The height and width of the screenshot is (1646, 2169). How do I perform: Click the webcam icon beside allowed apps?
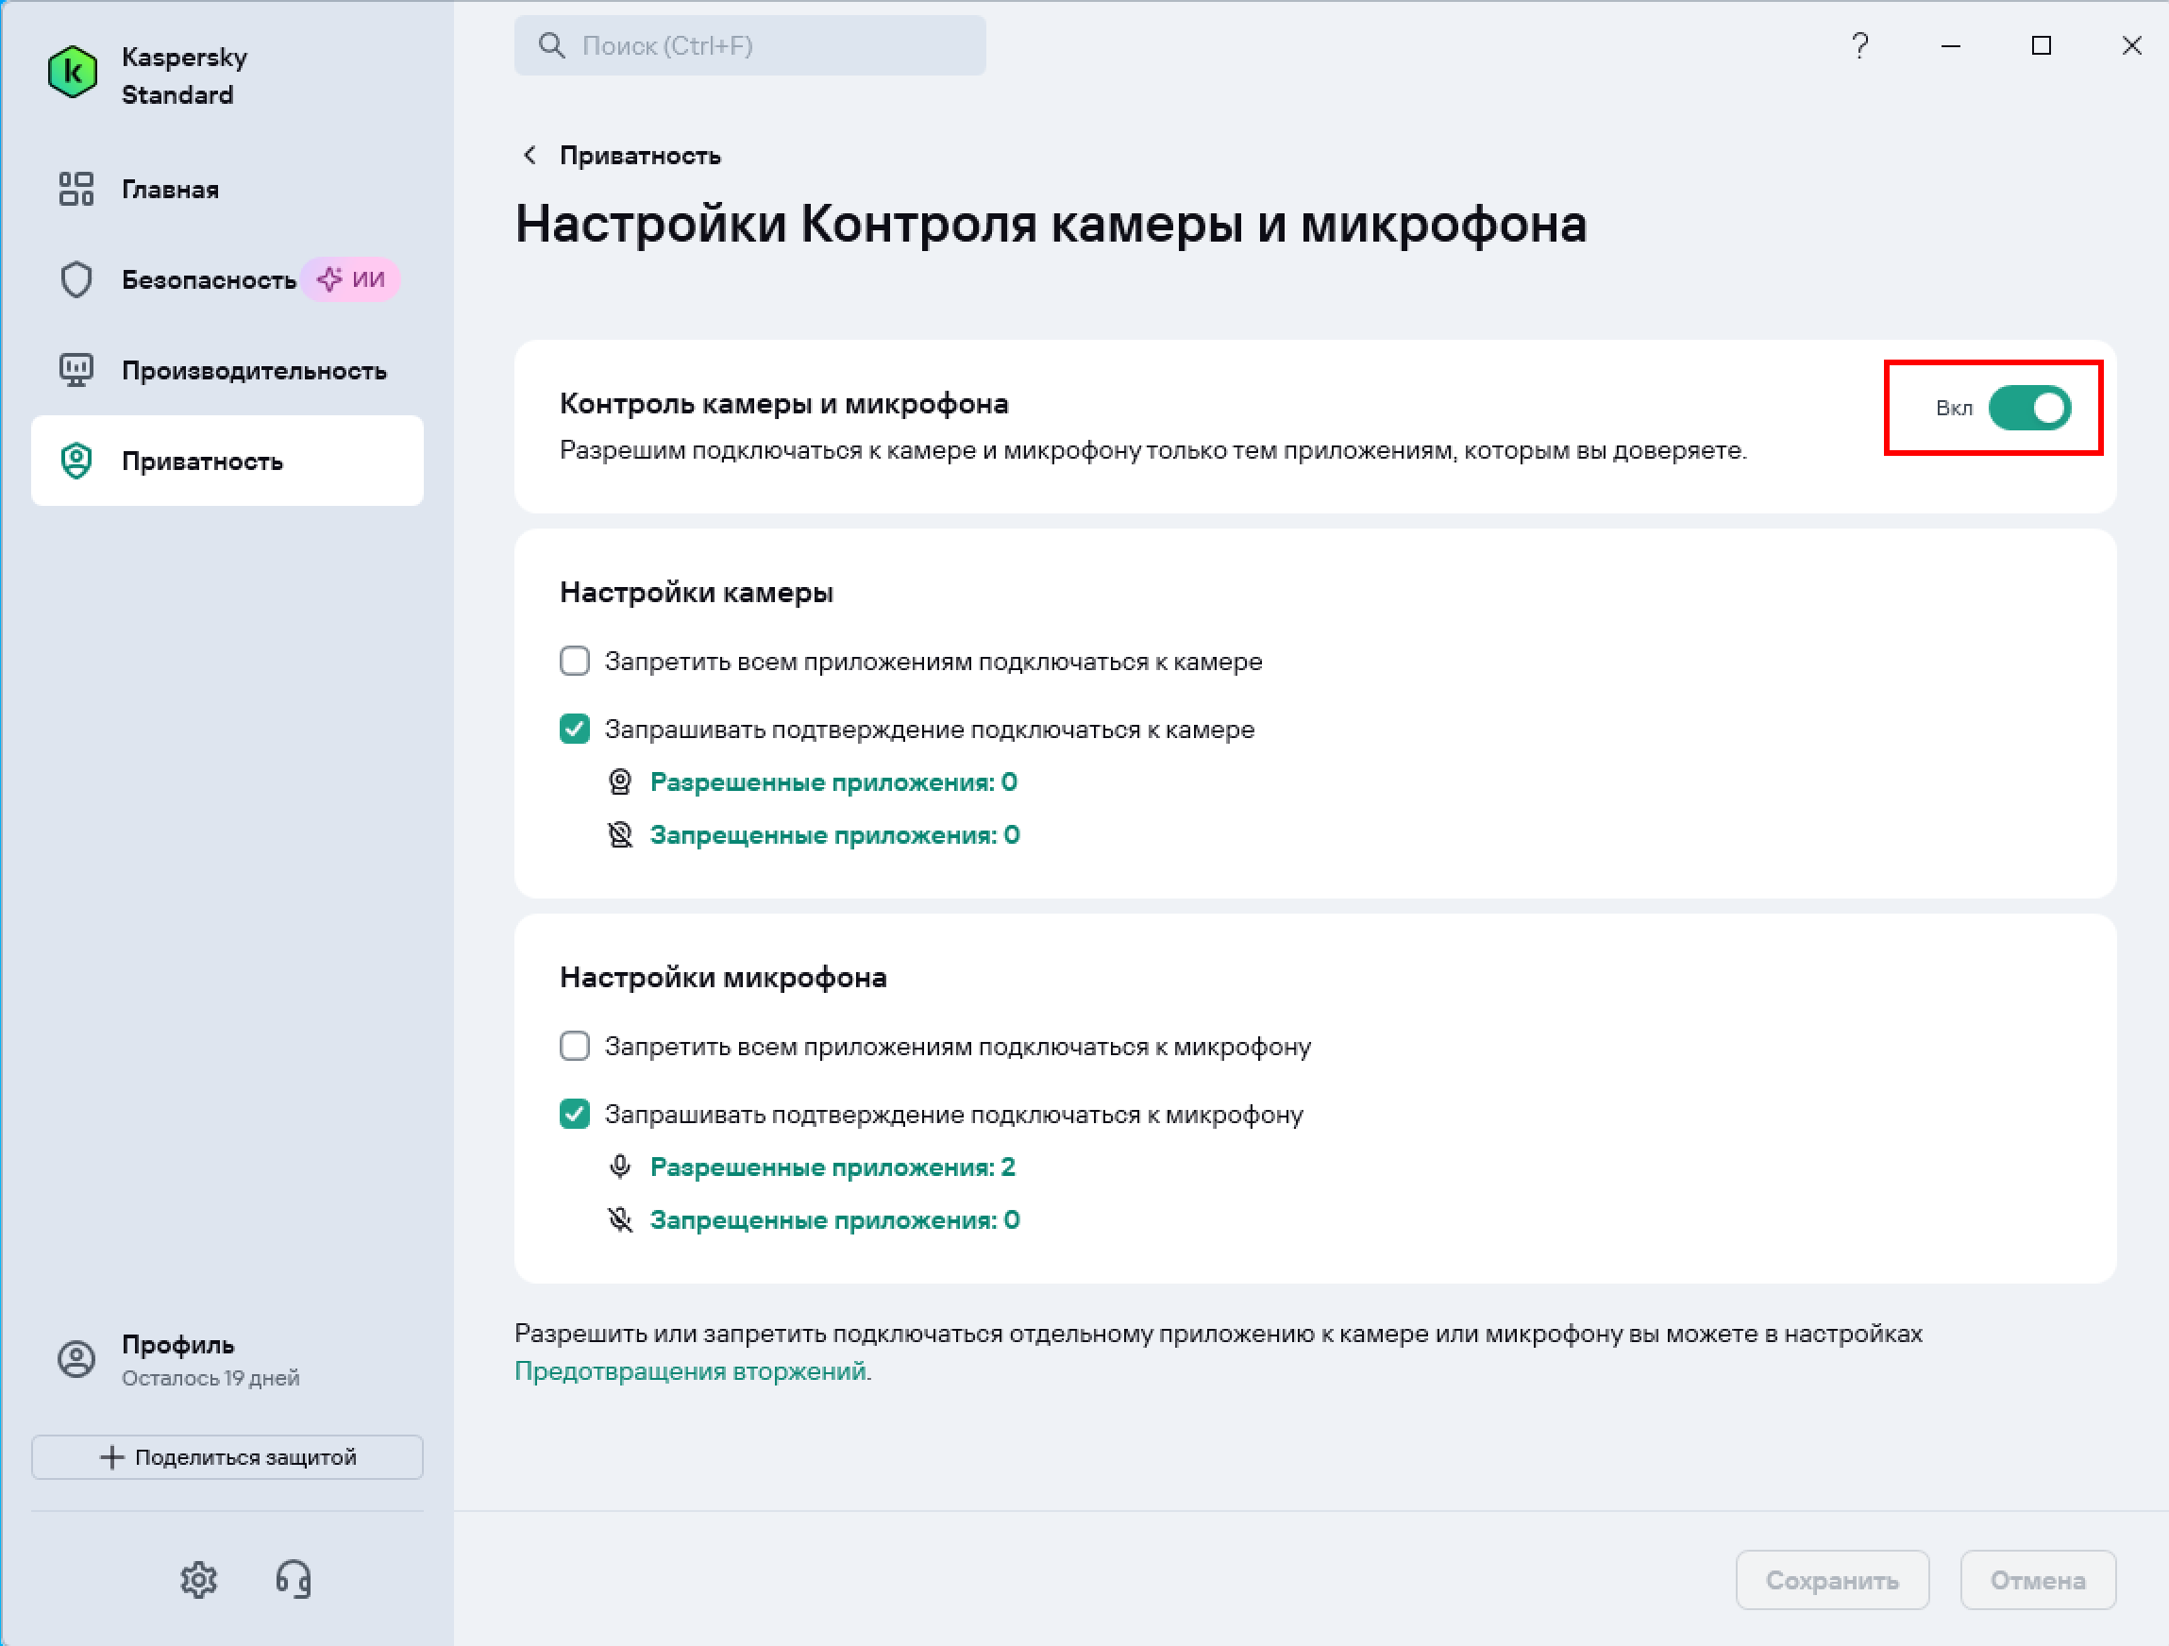(620, 782)
